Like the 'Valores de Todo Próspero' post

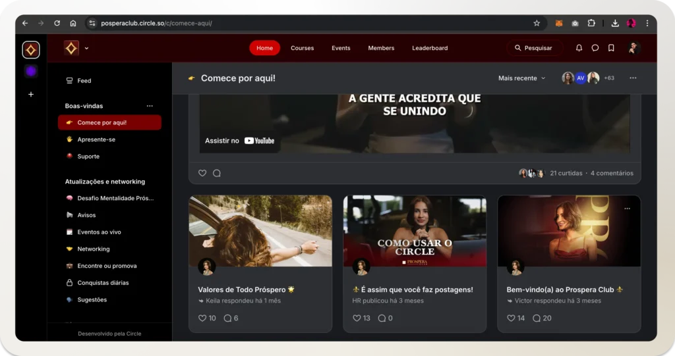pyautogui.click(x=202, y=318)
